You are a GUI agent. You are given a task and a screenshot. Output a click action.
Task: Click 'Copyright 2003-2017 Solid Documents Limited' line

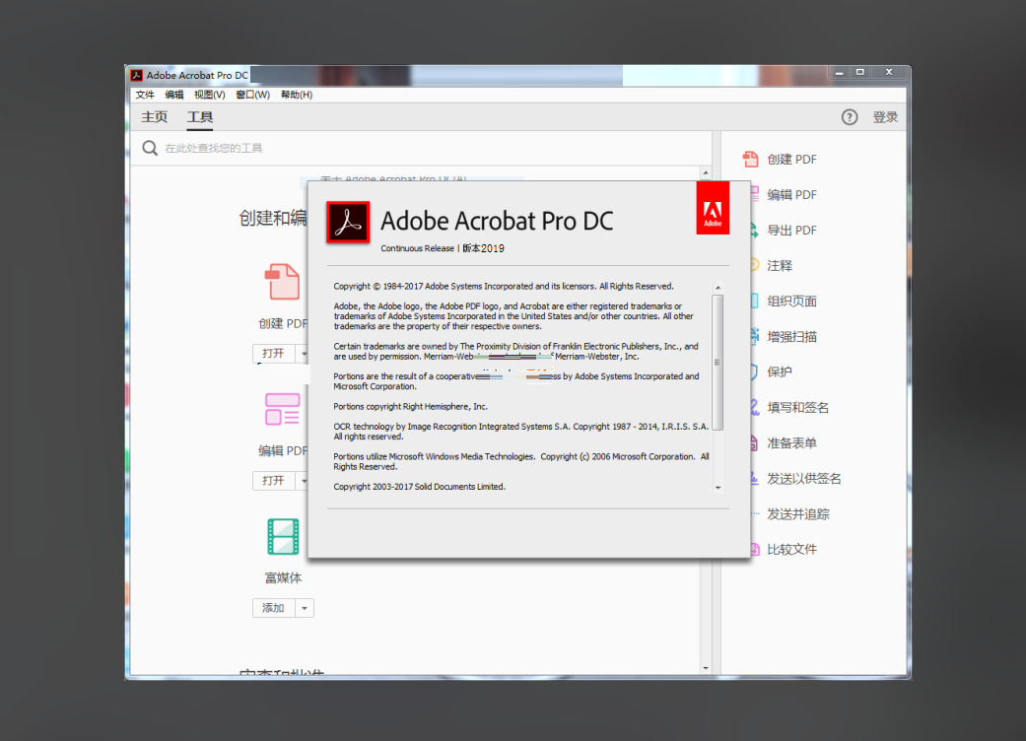coord(420,487)
